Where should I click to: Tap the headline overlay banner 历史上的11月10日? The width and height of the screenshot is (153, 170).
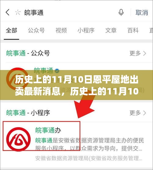pos(76,85)
